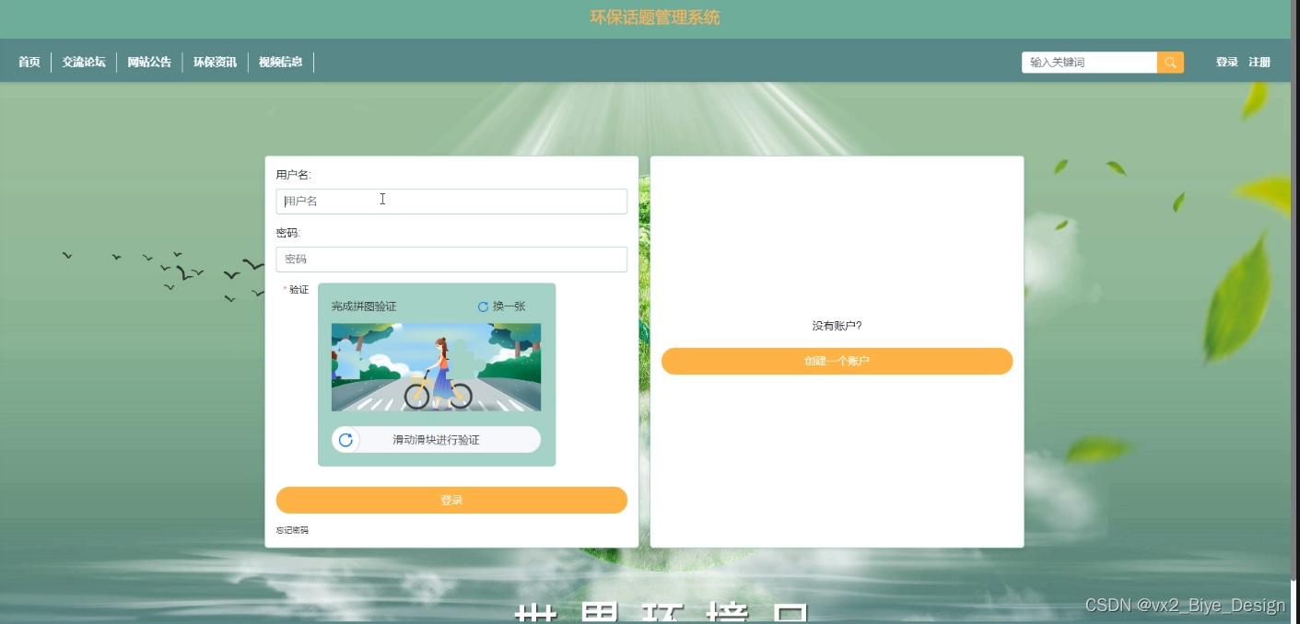Click the 创建一个账户 button

point(837,361)
